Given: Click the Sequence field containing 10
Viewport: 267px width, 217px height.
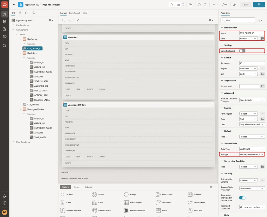Looking at the screenshot, I should [252, 63].
